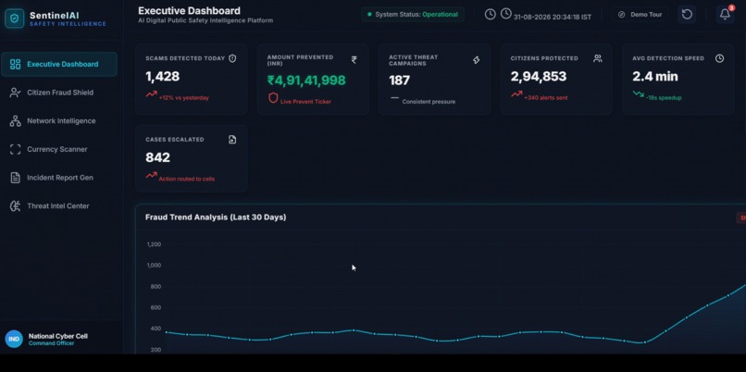Click the second clock icon beside the date
Image resolution: width=746 pixels, height=372 pixels.
tap(506, 14)
